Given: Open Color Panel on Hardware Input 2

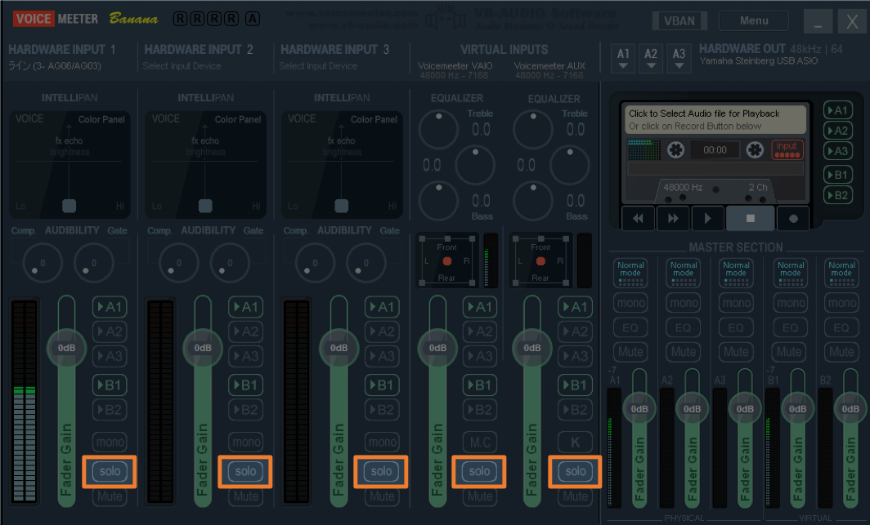Looking at the screenshot, I should click(237, 119).
